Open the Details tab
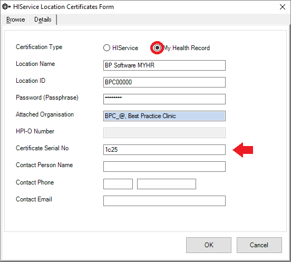Screen dimensions: 291x262 43,20
